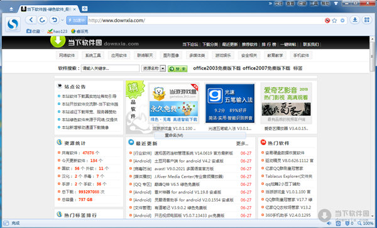Go back with the back arrow button
The height and width of the screenshot is (228, 377).
tap(31, 20)
